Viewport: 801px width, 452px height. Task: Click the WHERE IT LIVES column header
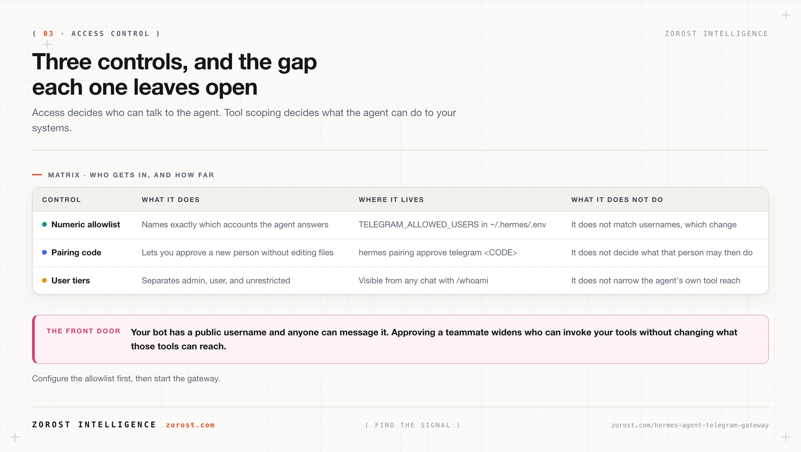(x=391, y=200)
